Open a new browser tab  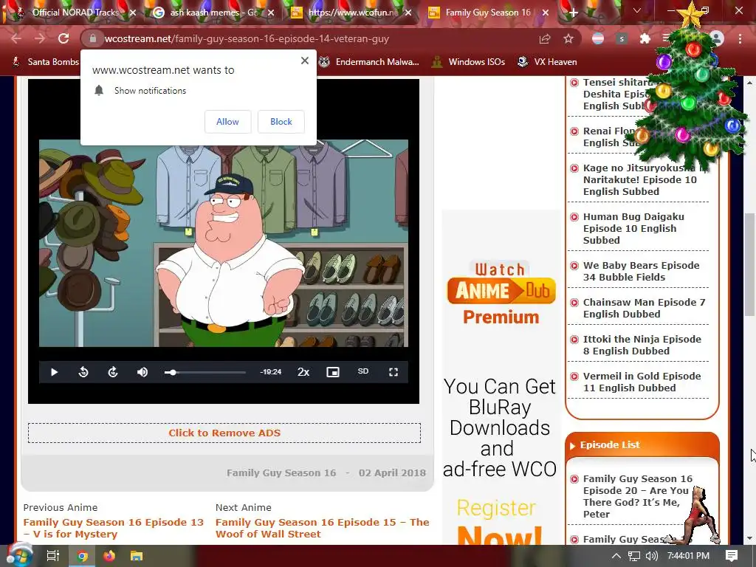coord(573,13)
